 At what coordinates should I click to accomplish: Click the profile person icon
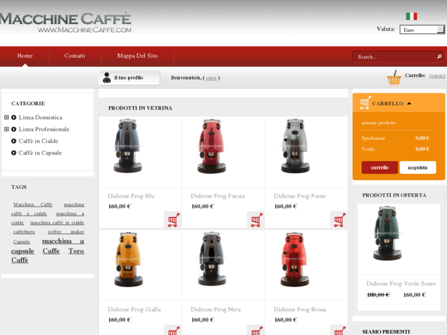107,77
